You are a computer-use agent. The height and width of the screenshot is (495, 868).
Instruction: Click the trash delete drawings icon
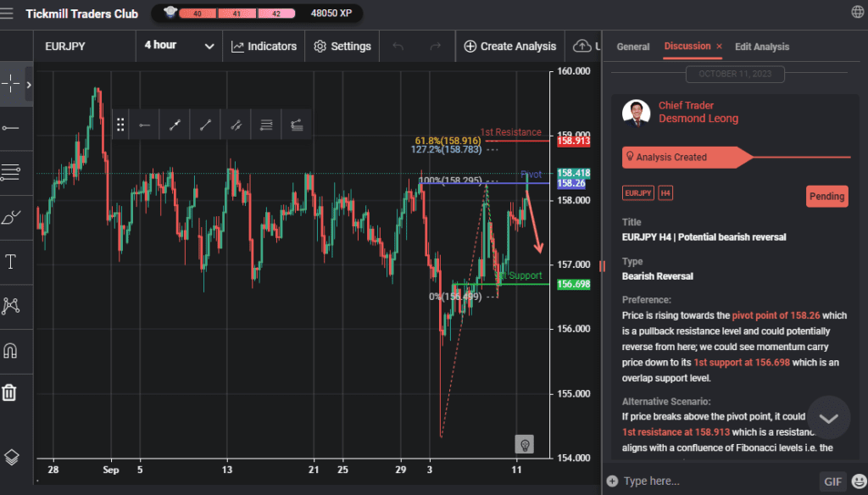pos(9,392)
